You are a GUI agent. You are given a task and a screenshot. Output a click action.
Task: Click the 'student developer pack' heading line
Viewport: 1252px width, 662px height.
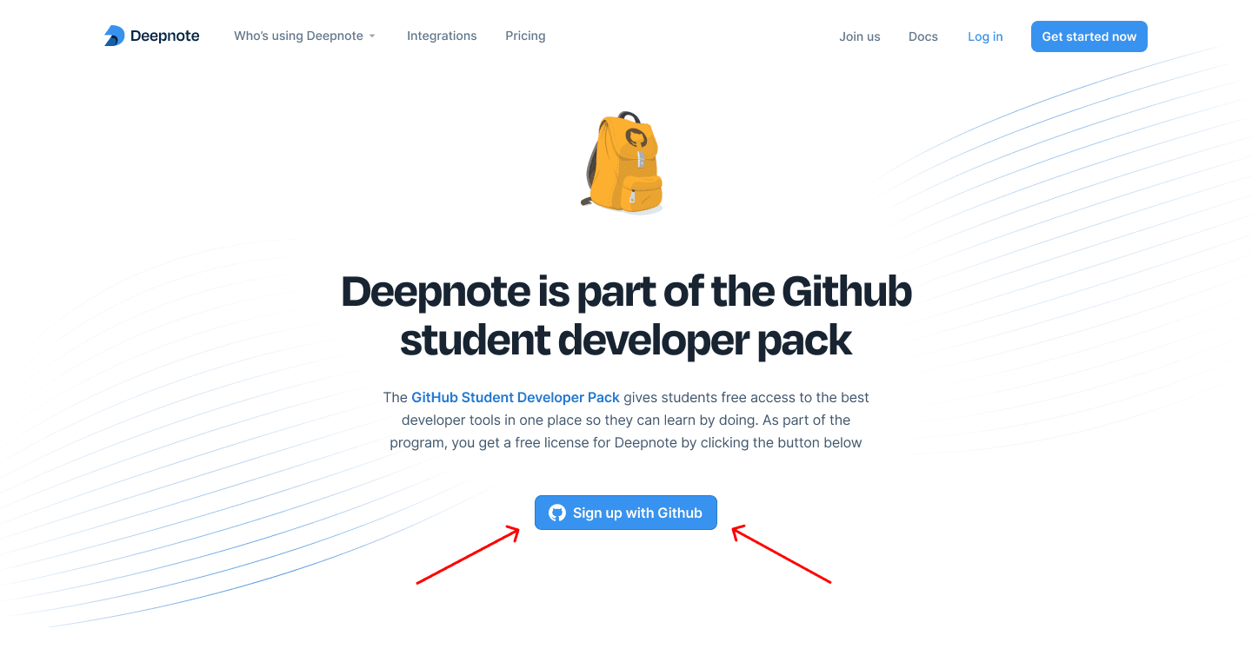626,341
